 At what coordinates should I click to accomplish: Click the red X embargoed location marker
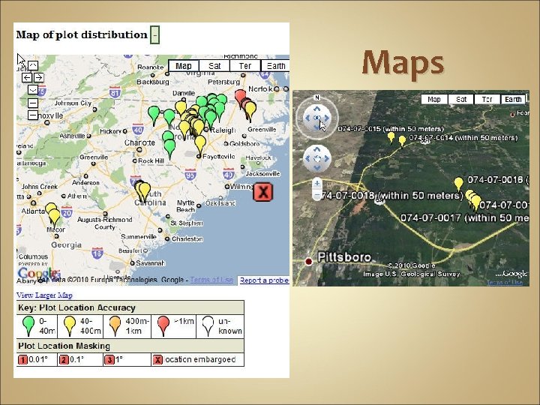[x=263, y=192]
